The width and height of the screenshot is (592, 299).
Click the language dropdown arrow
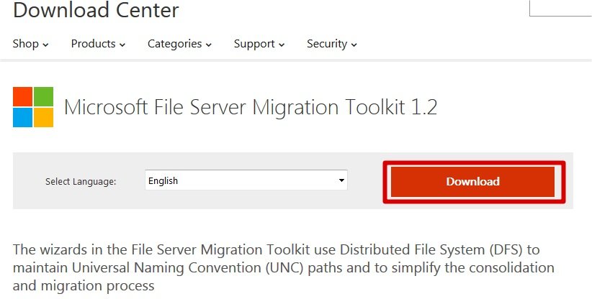(341, 181)
